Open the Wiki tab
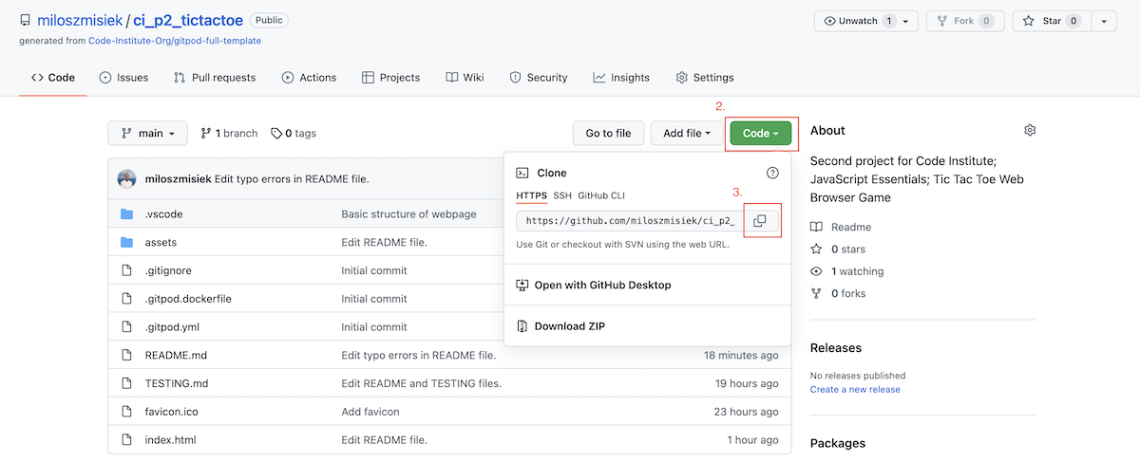The width and height of the screenshot is (1140, 462). 465,78
